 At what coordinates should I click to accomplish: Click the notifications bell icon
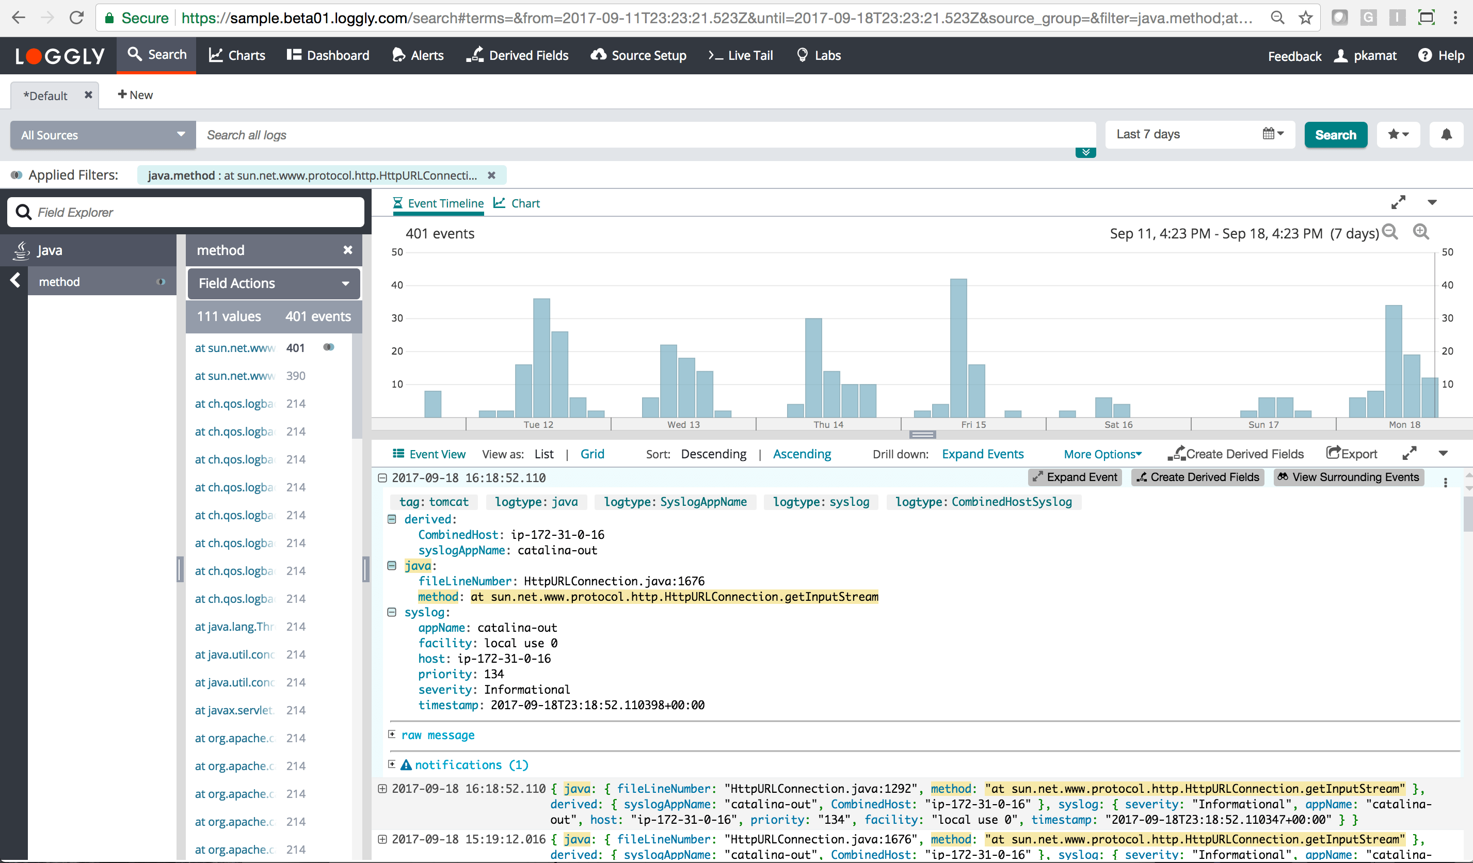point(1446,135)
